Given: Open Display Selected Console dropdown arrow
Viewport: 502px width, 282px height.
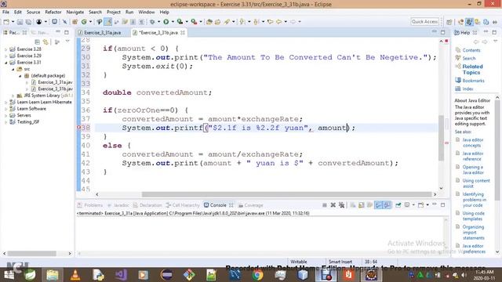Looking at the screenshot, I should tap(413, 205).
